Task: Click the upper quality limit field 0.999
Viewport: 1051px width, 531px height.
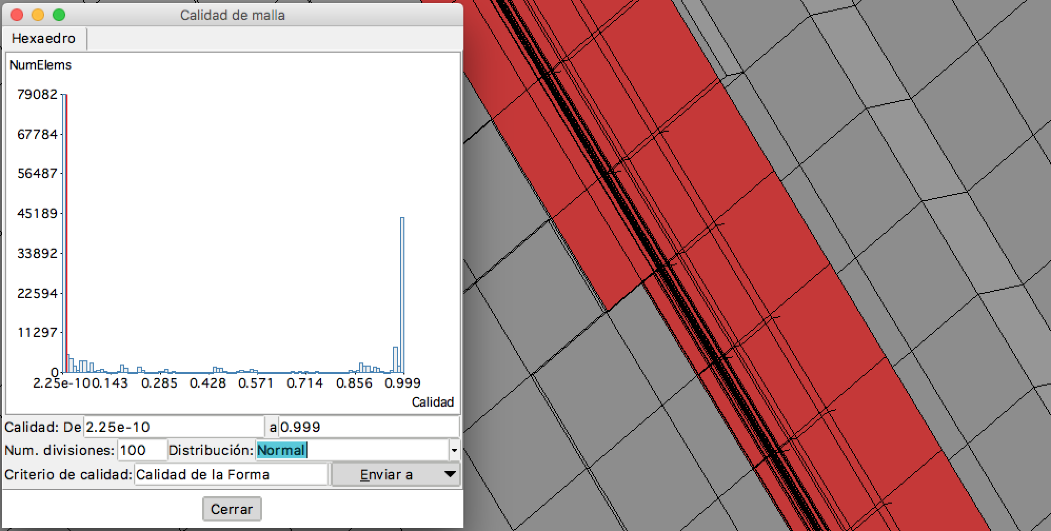Action: pos(369,427)
